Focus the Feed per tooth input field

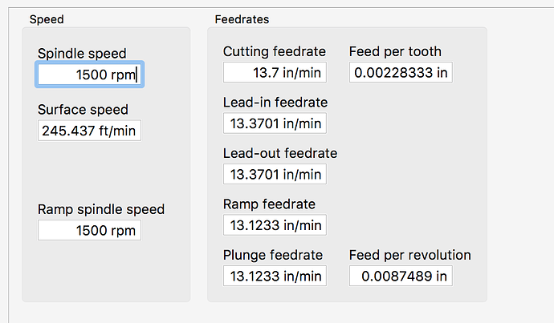tap(401, 73)
